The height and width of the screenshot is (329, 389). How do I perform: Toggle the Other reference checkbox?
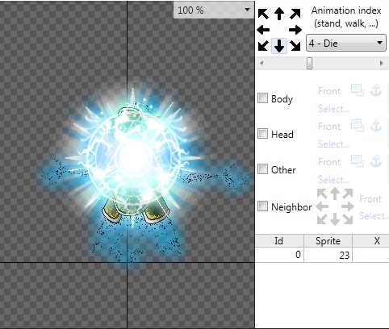(x=262, y=169)
